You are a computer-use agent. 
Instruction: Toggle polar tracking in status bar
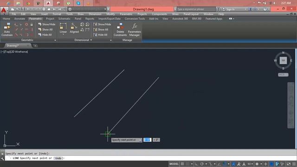click(202, 164)
